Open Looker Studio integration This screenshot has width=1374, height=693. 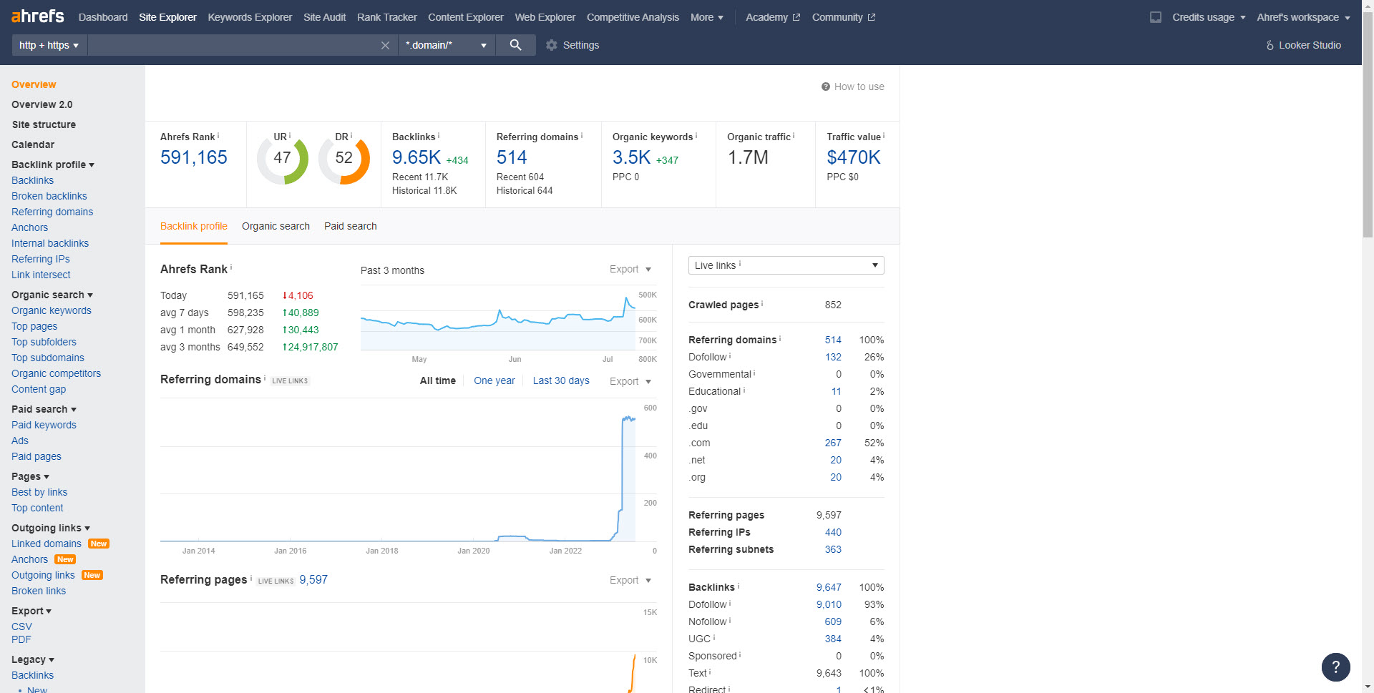click(1303, 45)
